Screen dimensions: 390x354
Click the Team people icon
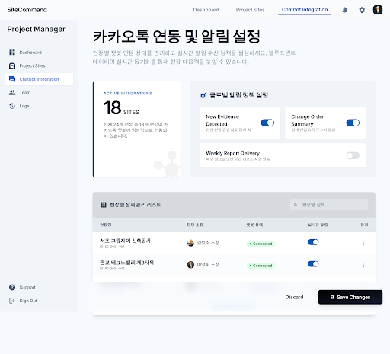click(12, 92)
